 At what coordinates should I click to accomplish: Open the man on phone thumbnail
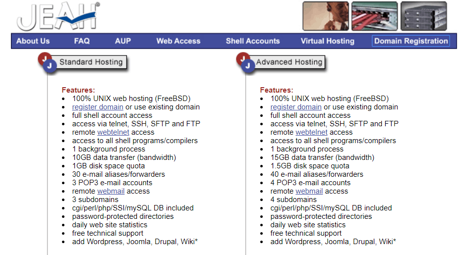(326, 16)
